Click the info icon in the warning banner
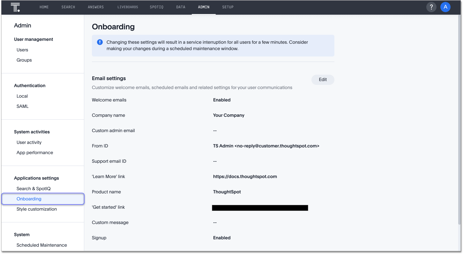463x254 pixels. tap(99, 42)
